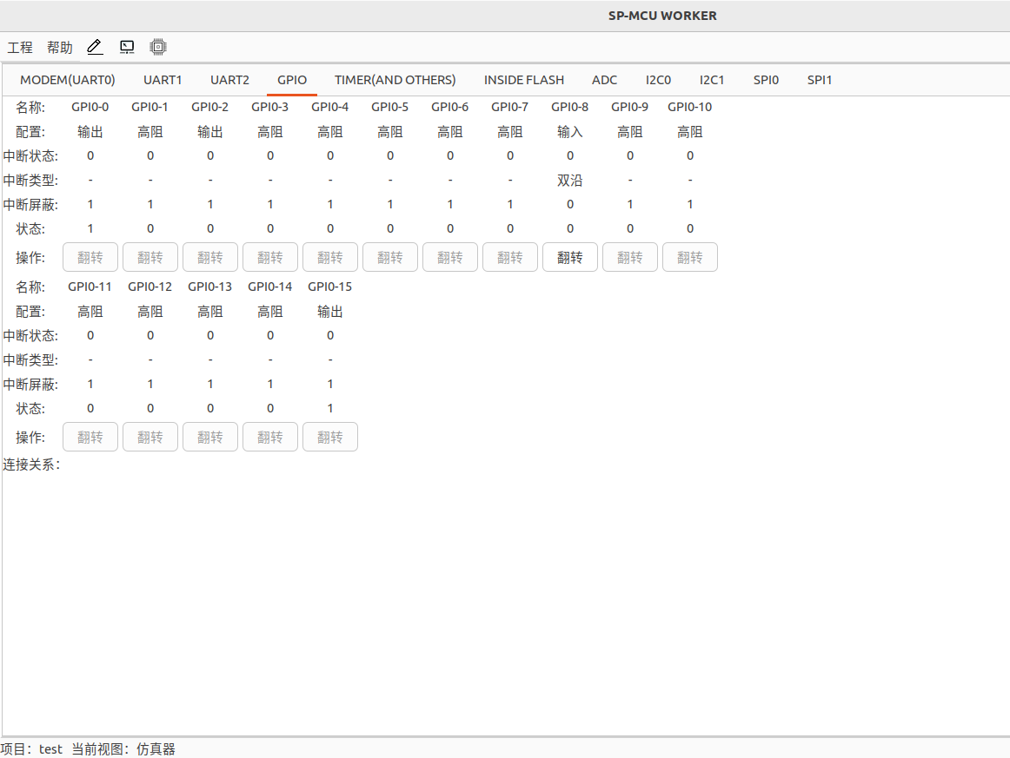Viewport: 1010px width, 758px height.
Task: Switch to the UART1 tab
Action: point(163,80)
